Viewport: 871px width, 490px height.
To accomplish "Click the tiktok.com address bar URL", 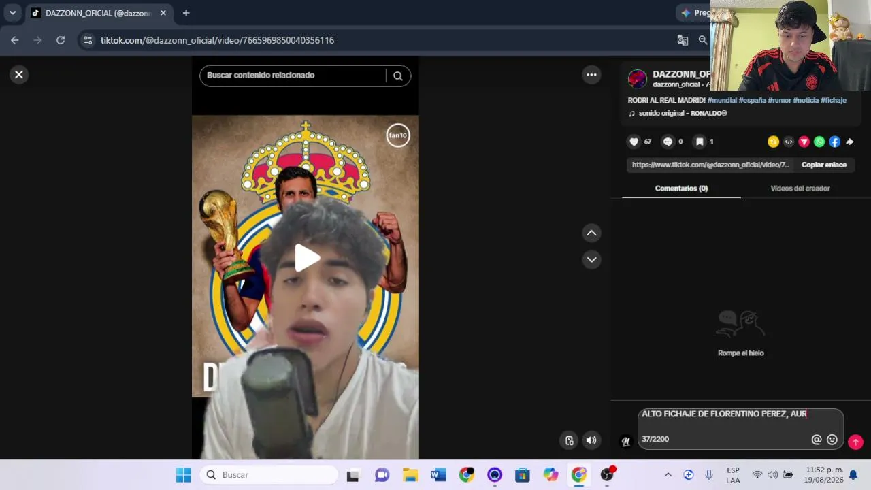I will coord(217,40).
